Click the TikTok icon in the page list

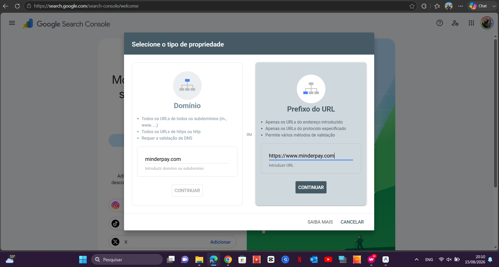tap(115, 224)
